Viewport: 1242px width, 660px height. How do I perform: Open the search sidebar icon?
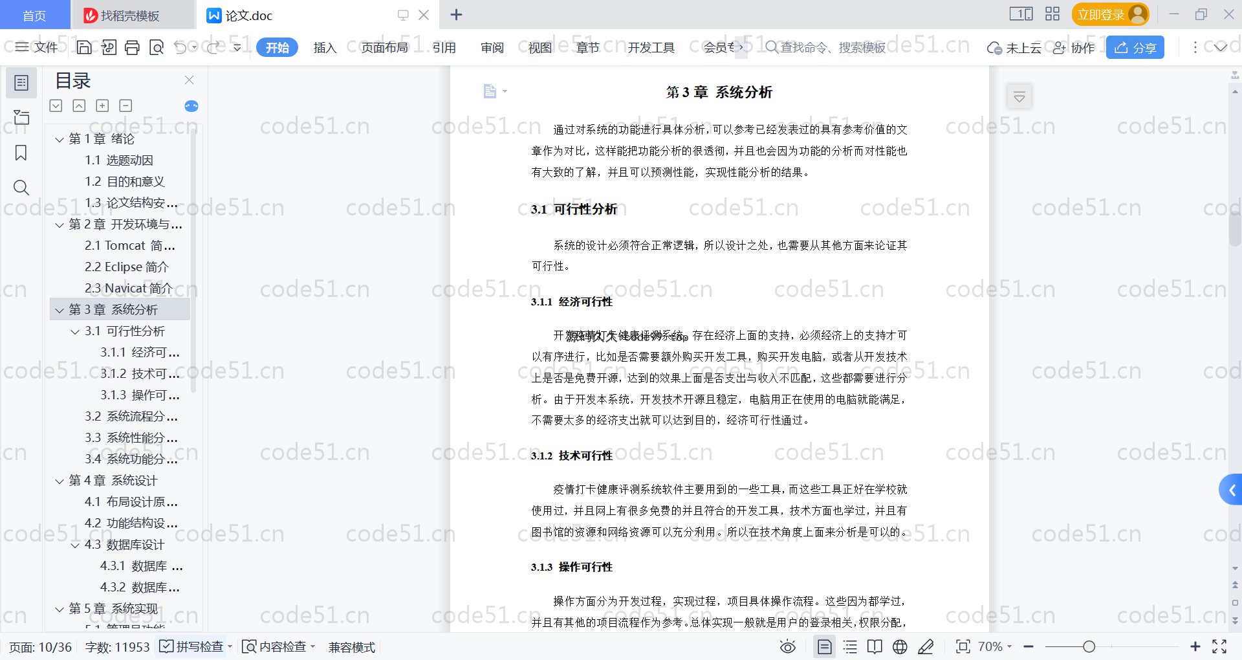click(21, 188)
